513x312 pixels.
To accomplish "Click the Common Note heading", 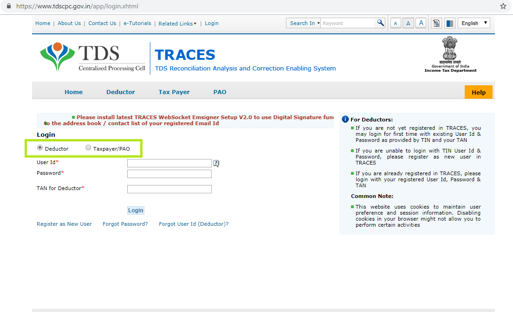I will (x=372, y=196).
